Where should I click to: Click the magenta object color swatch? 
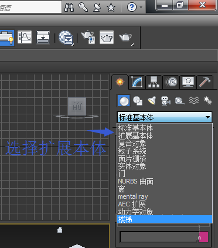point(203,237)
